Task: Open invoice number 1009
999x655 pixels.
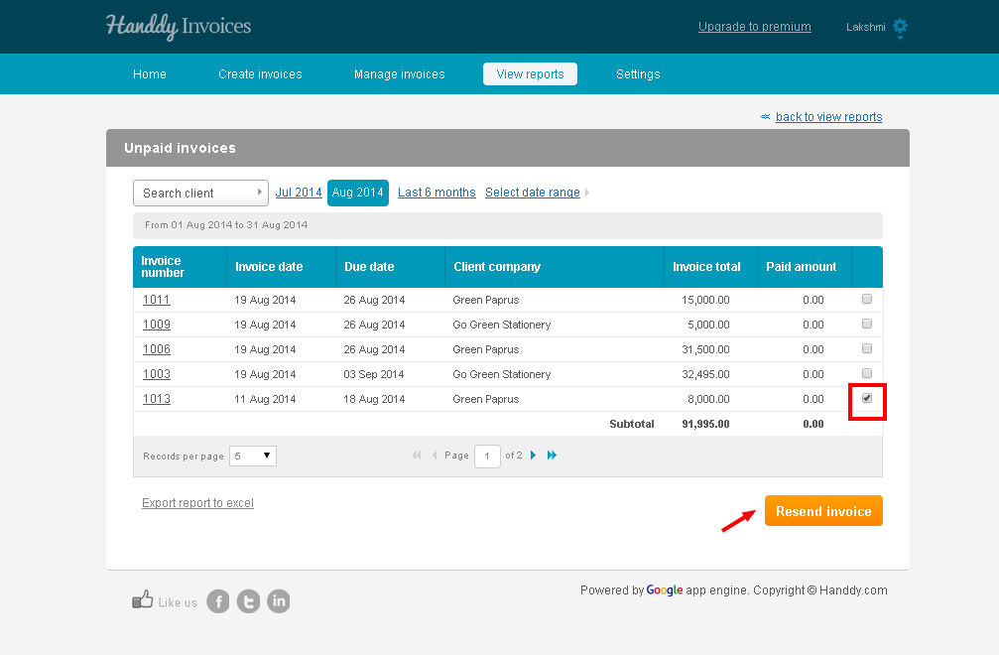Action: (157, 325)
